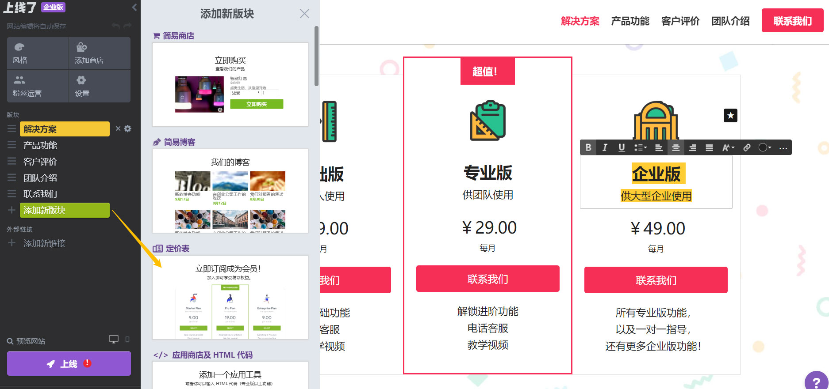Close the 添加新版块 panel
The width and height of the screenshot is (829, 389).
304,14
